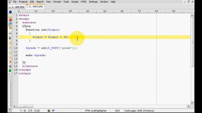The image size is (202, 113).
Task: Click the '</html>' tag on line 17
Action: coord(25,73)
